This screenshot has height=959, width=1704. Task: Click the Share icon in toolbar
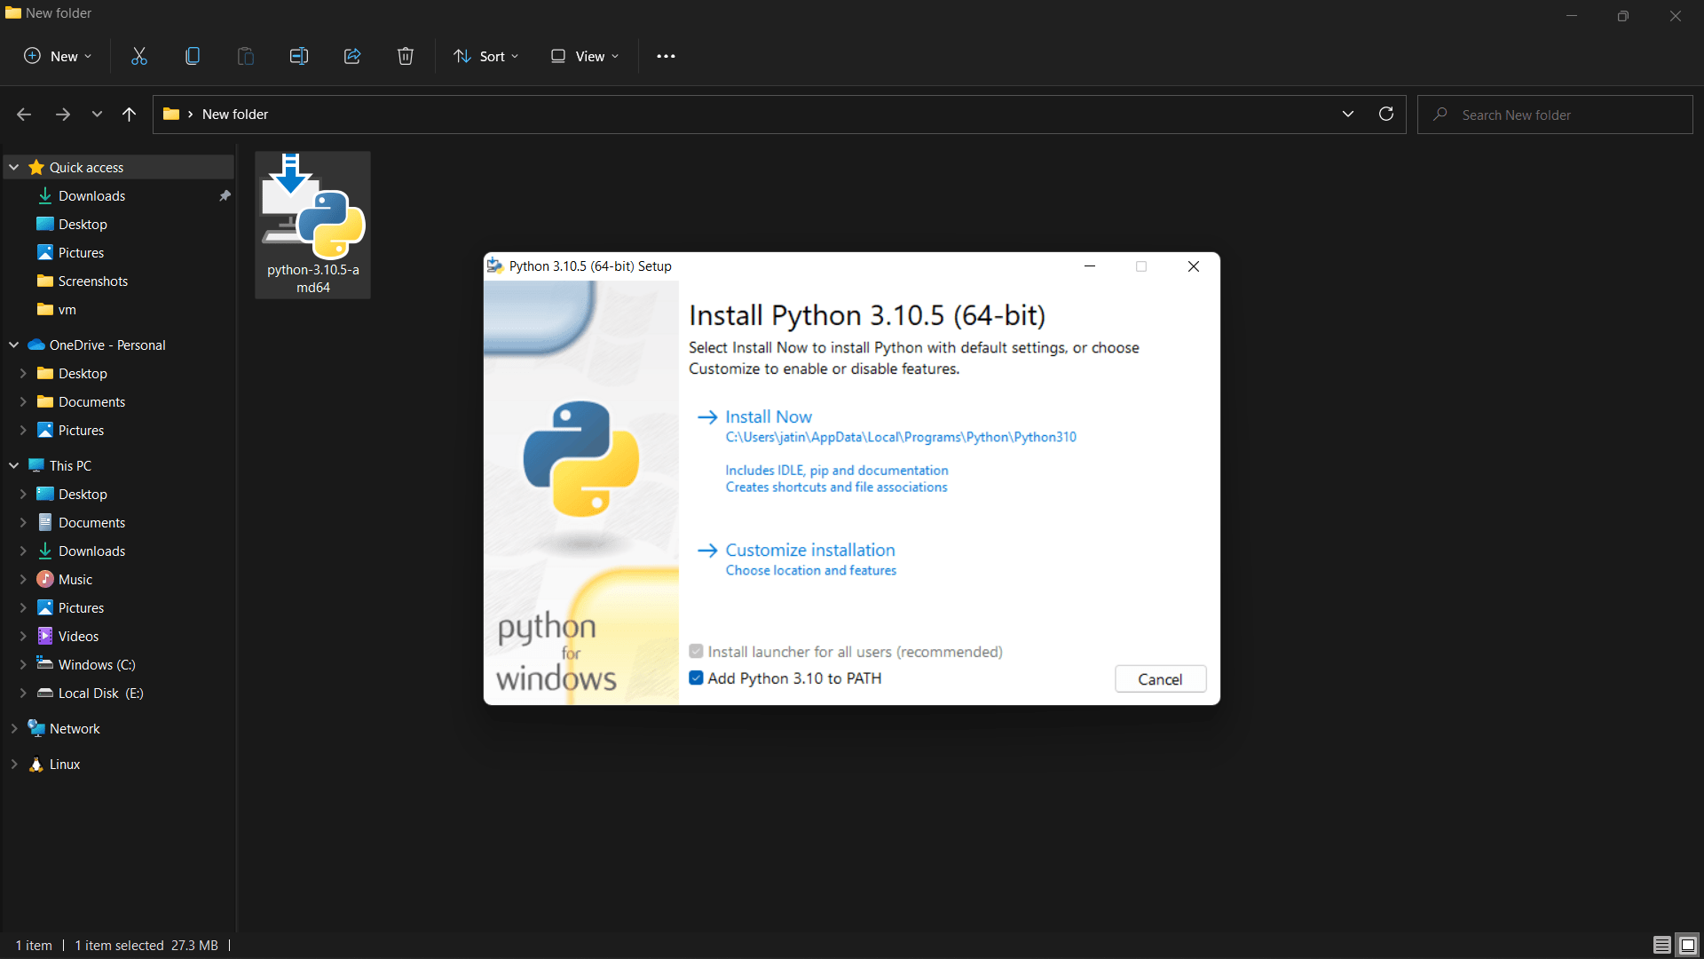pyautogui.click(x=352, y=56)
